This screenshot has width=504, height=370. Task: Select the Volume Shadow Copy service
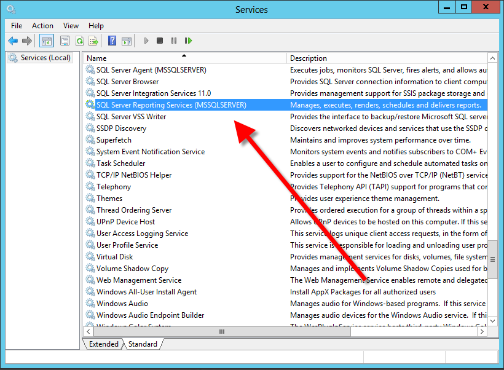pyautogui.click(x=132, y=269)
